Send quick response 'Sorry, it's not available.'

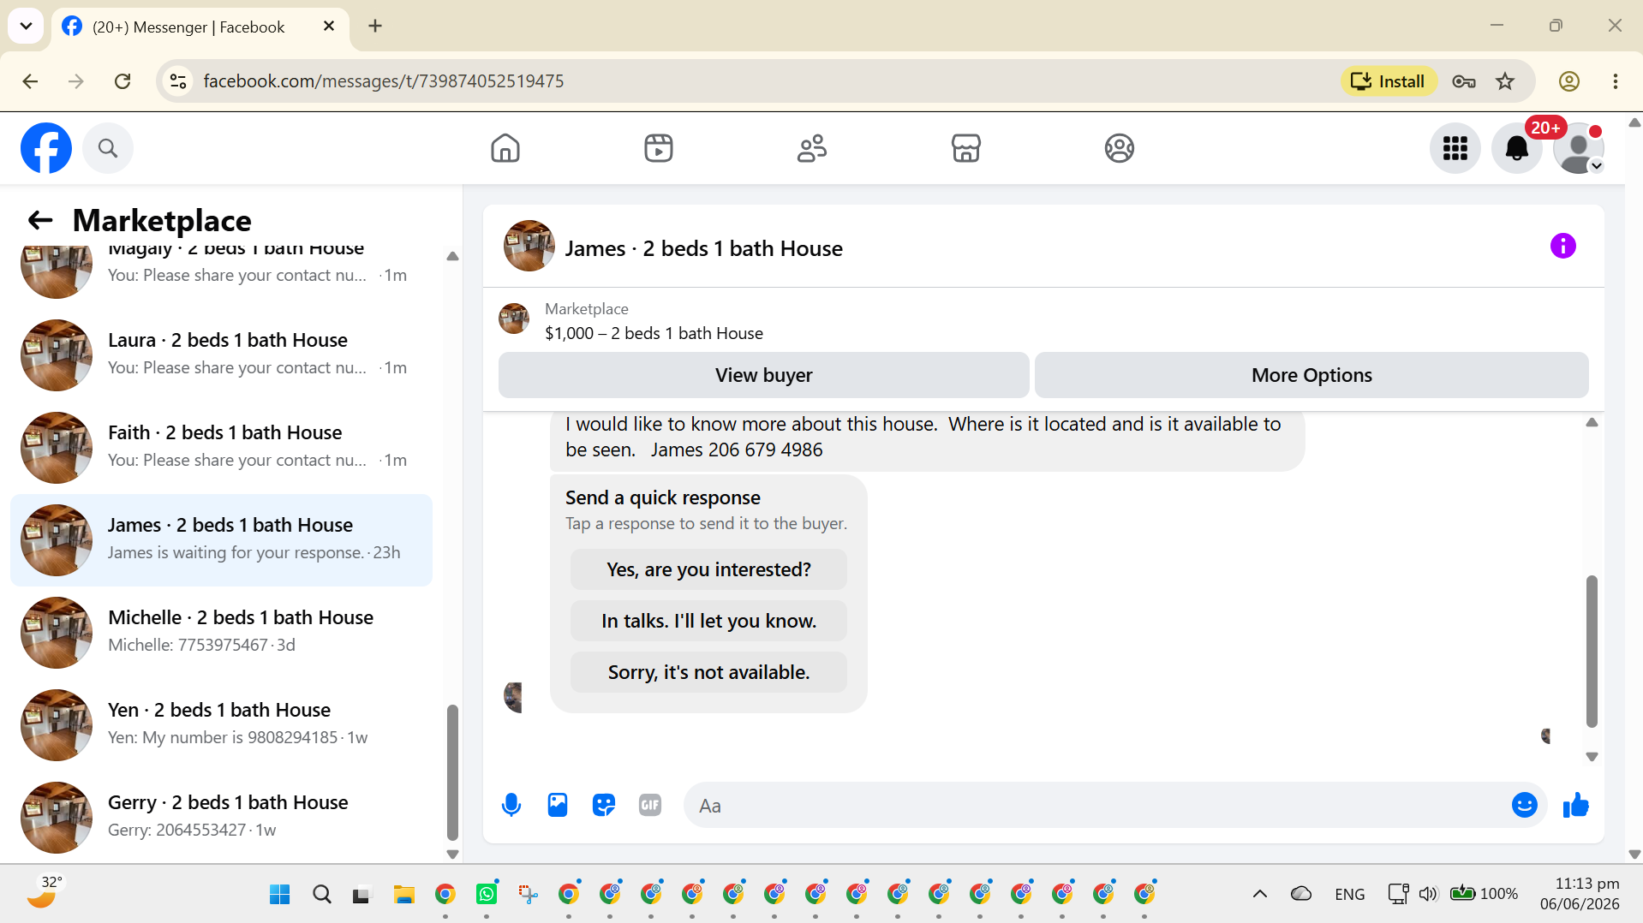(708, 672)
